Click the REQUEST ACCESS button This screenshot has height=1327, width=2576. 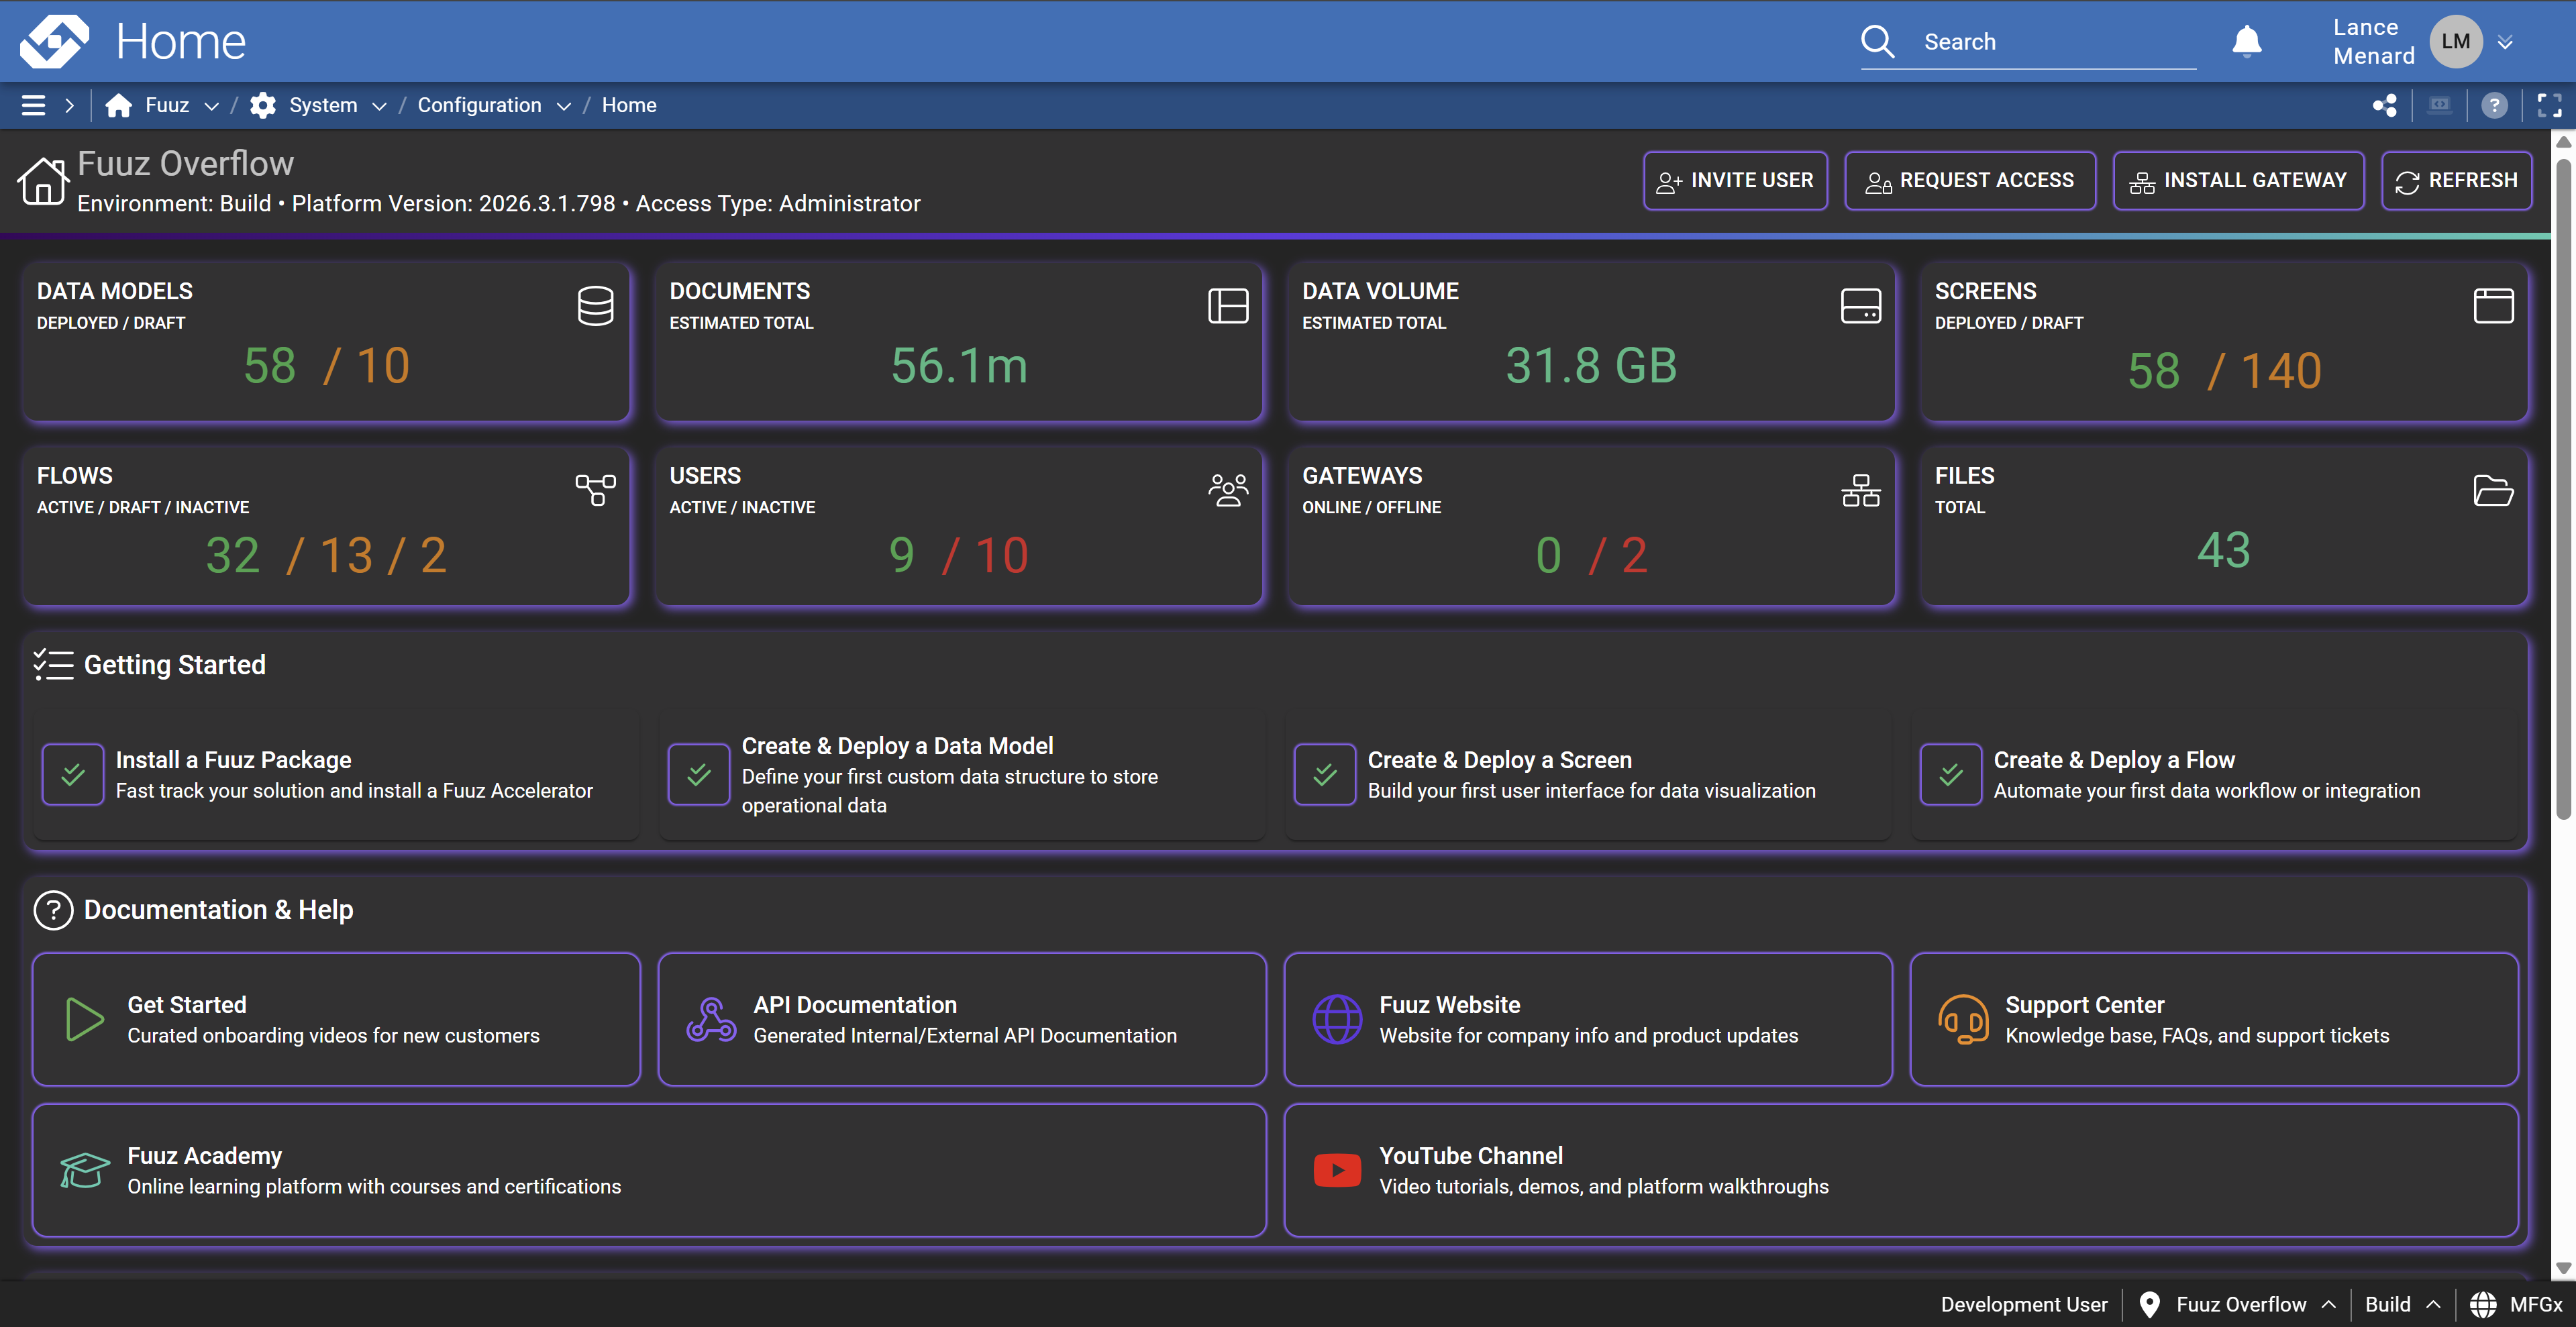pyautogui.click(x=1970, y=181)
